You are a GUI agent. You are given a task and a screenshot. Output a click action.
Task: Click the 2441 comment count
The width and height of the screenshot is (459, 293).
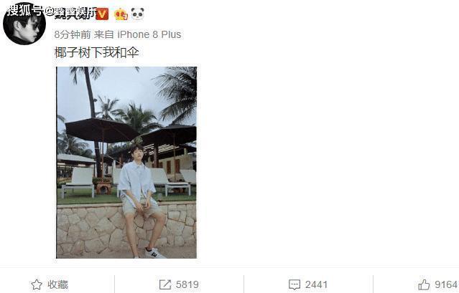coord(316,284)
